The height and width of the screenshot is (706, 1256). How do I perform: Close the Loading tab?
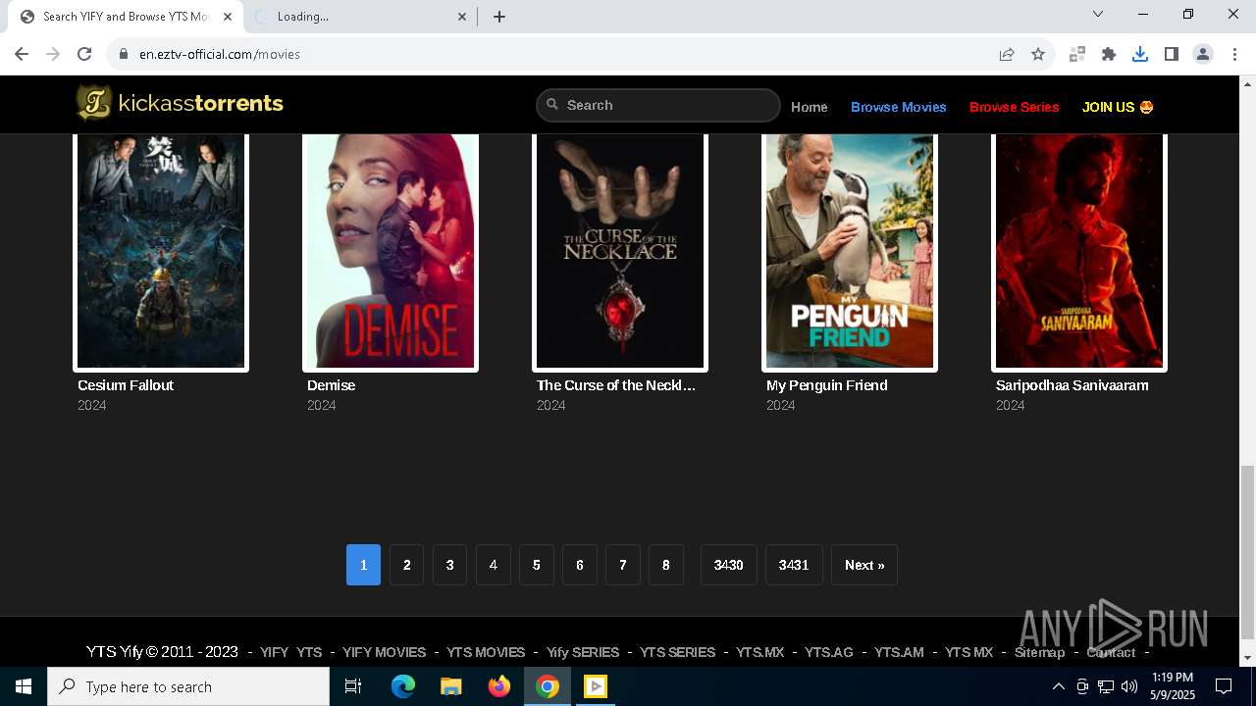tap(463, 17)
